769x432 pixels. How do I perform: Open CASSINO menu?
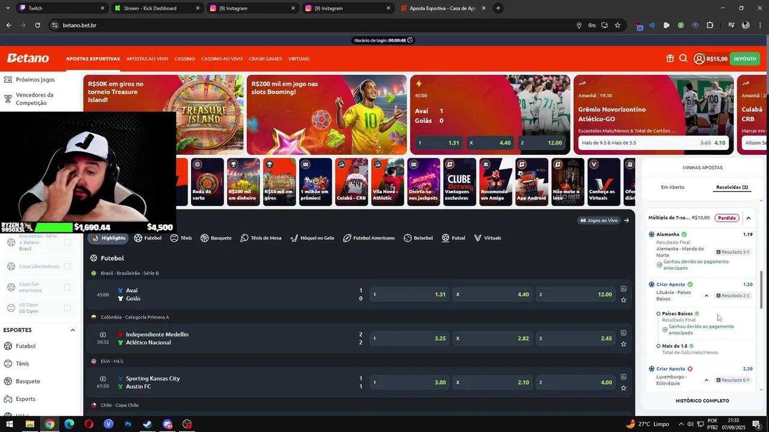coord(185,59)
